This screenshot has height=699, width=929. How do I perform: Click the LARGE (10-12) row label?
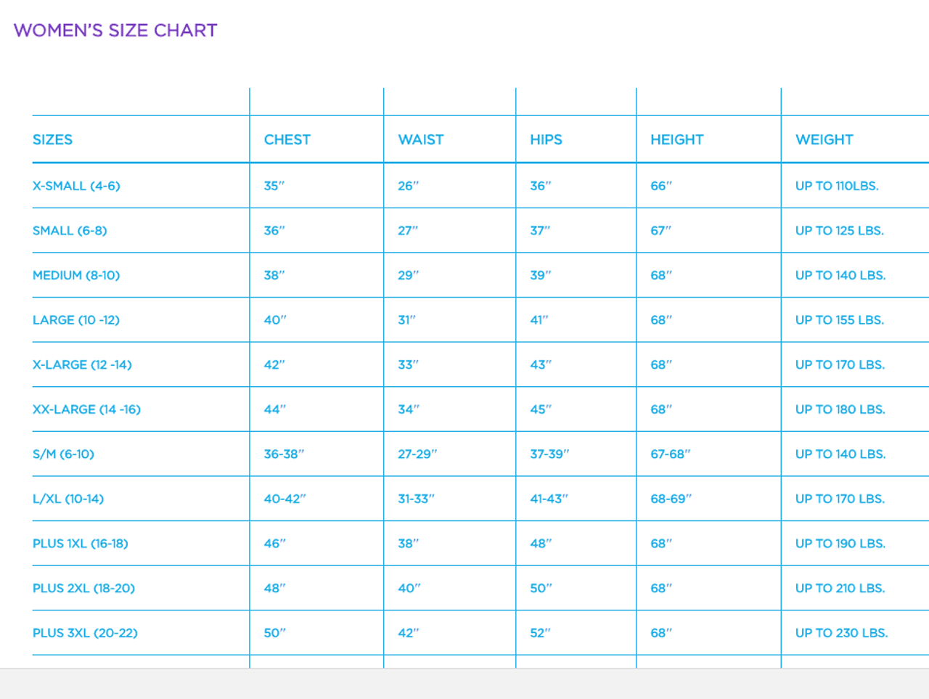[x=76, y=320]
